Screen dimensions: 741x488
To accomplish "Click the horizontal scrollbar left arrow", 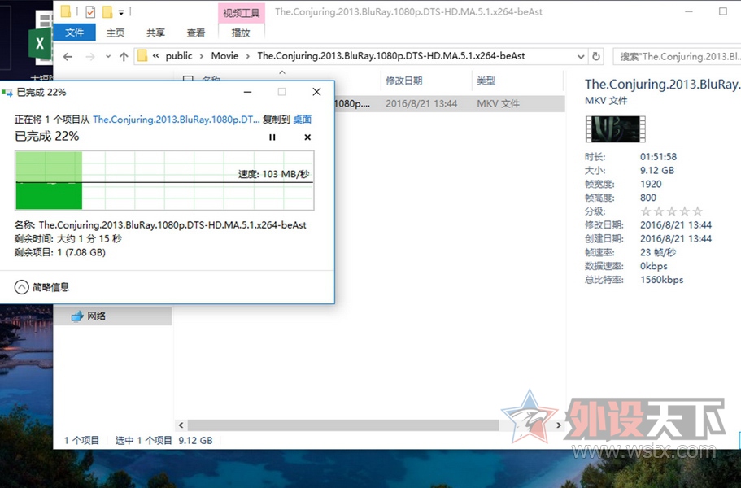I will [181, 425].
